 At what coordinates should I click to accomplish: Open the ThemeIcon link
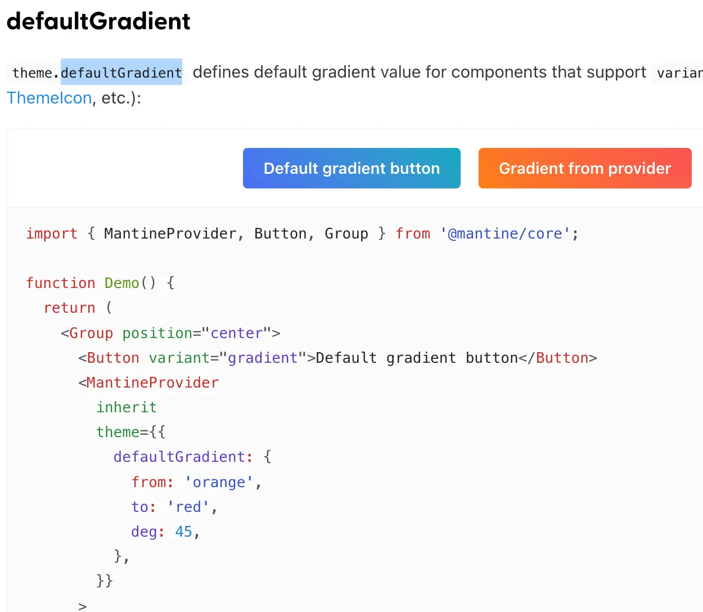[x=49, y=98]
